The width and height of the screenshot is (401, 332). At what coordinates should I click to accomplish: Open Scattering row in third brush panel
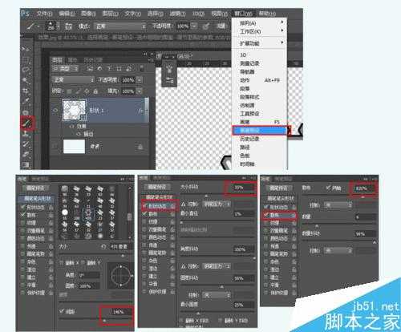click(279, 215)
